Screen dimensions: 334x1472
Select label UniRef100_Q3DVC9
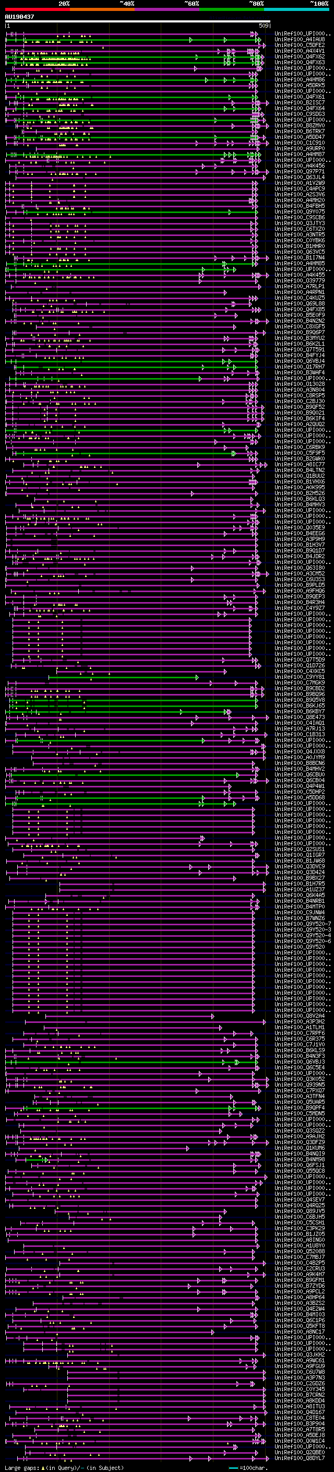coord(300,867)
